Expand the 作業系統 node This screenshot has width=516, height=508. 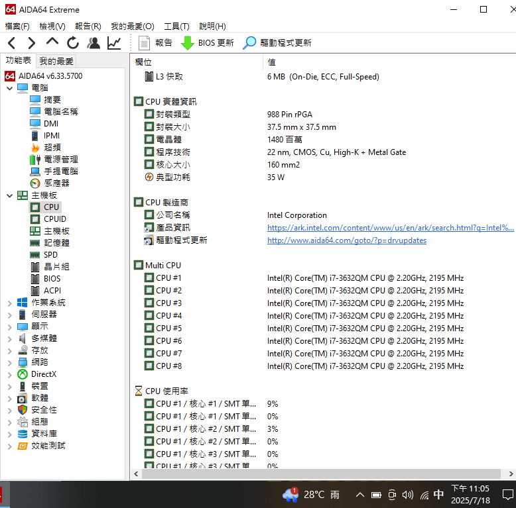click(9, 303)
